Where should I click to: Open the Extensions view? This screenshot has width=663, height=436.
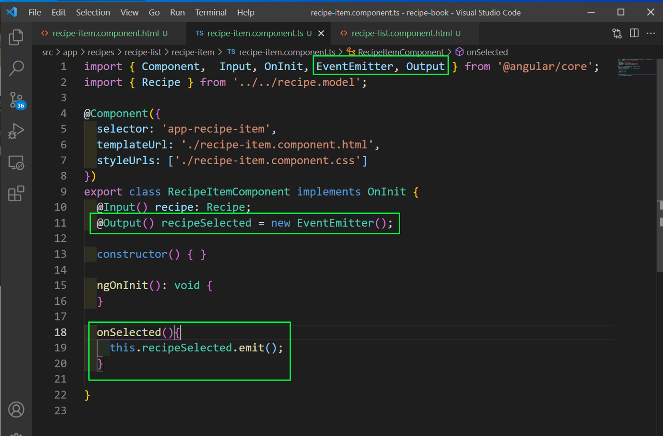16,194
